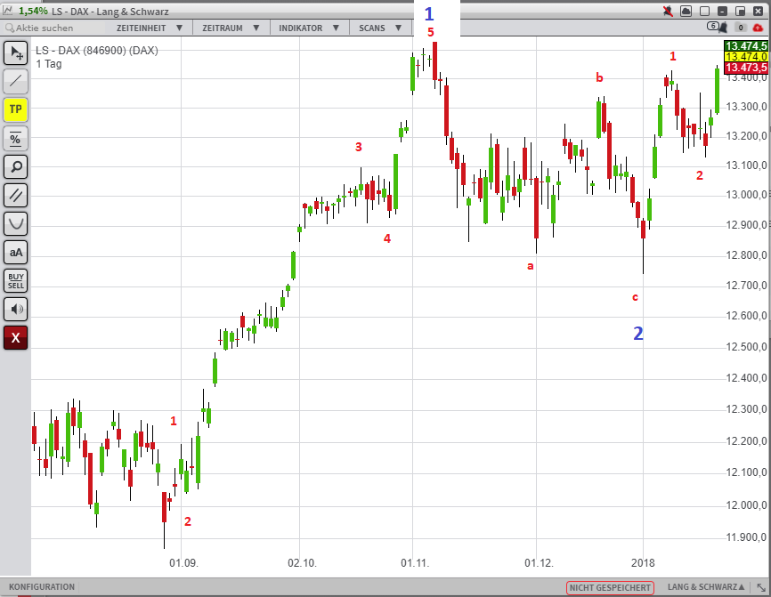Activate the yellow TP tool
Image resolution: width=771 pixels, height=597 pixels.
pos(16,110)
